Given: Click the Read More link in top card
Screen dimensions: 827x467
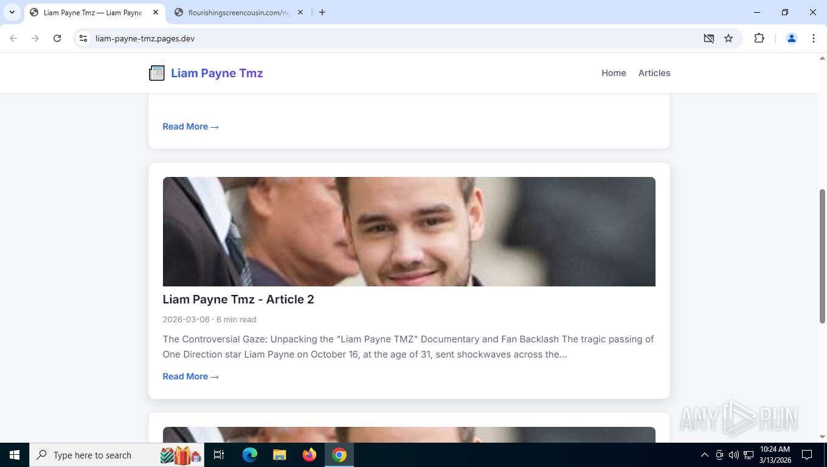Looking at the screenshot, I should [x=190, y=126].
